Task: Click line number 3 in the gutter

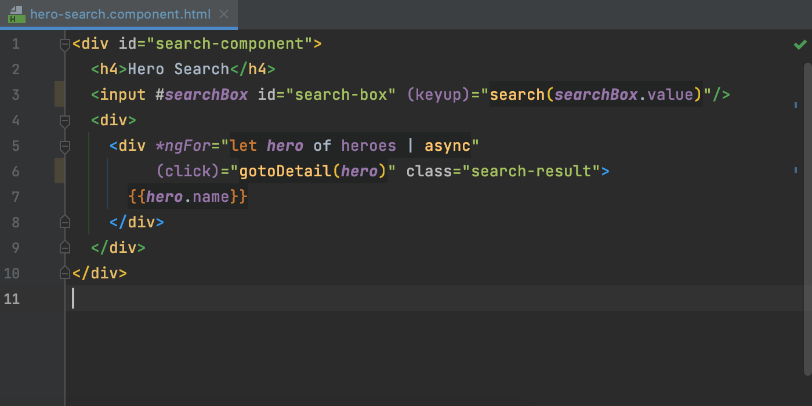Action: point(15,95)
